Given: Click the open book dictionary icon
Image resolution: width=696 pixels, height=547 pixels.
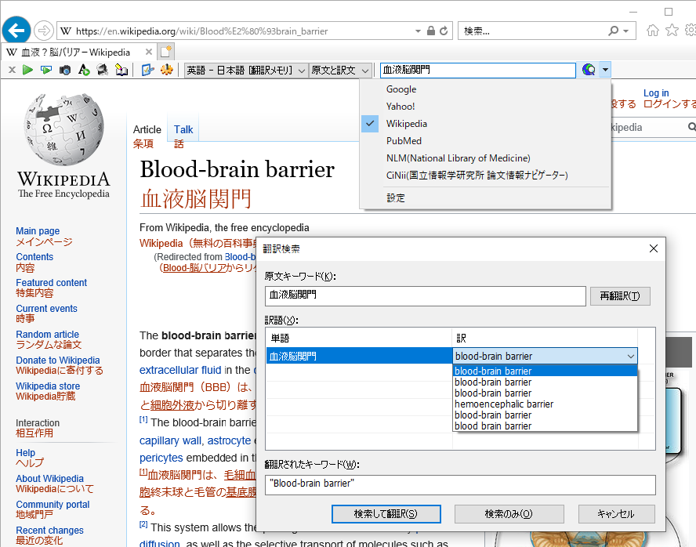Looking at the screenshot, I should click(x=121, y=70).
